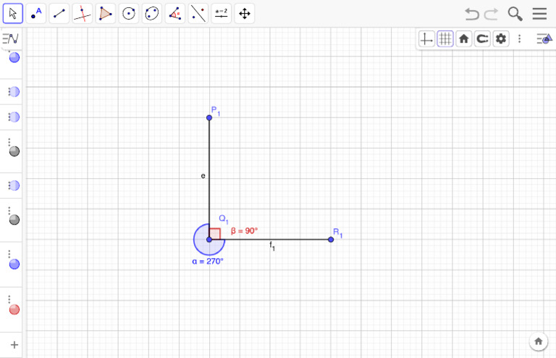
Task: Reset view with style bar home icon
Action: (463, 38)
